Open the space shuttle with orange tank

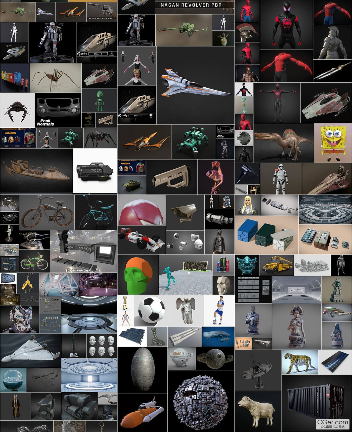coord(142,412)
